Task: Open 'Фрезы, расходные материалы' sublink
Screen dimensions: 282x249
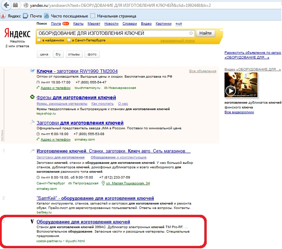Action: coord(62,104)
